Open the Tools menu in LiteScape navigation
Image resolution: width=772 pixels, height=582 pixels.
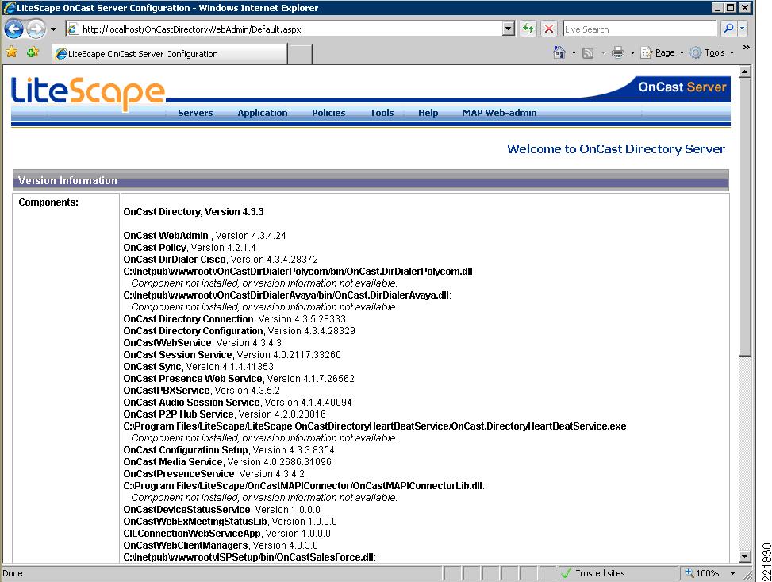click(x=382, y=113)
